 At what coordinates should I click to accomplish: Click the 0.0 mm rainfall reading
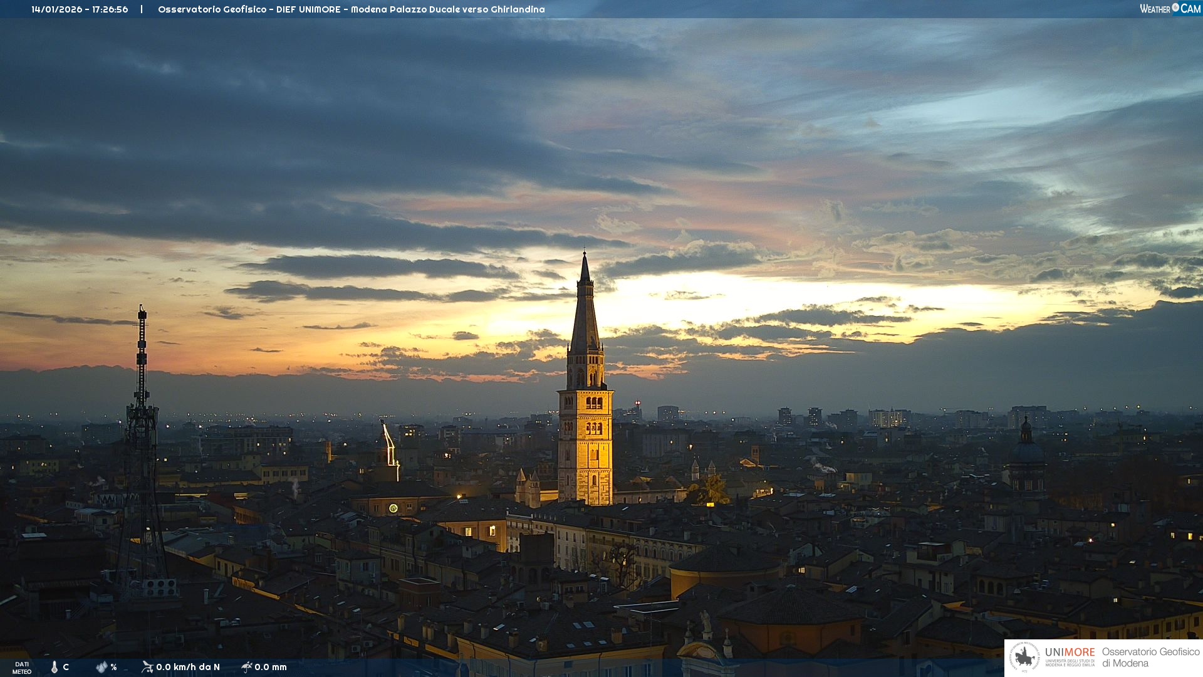tap(271, 667)
